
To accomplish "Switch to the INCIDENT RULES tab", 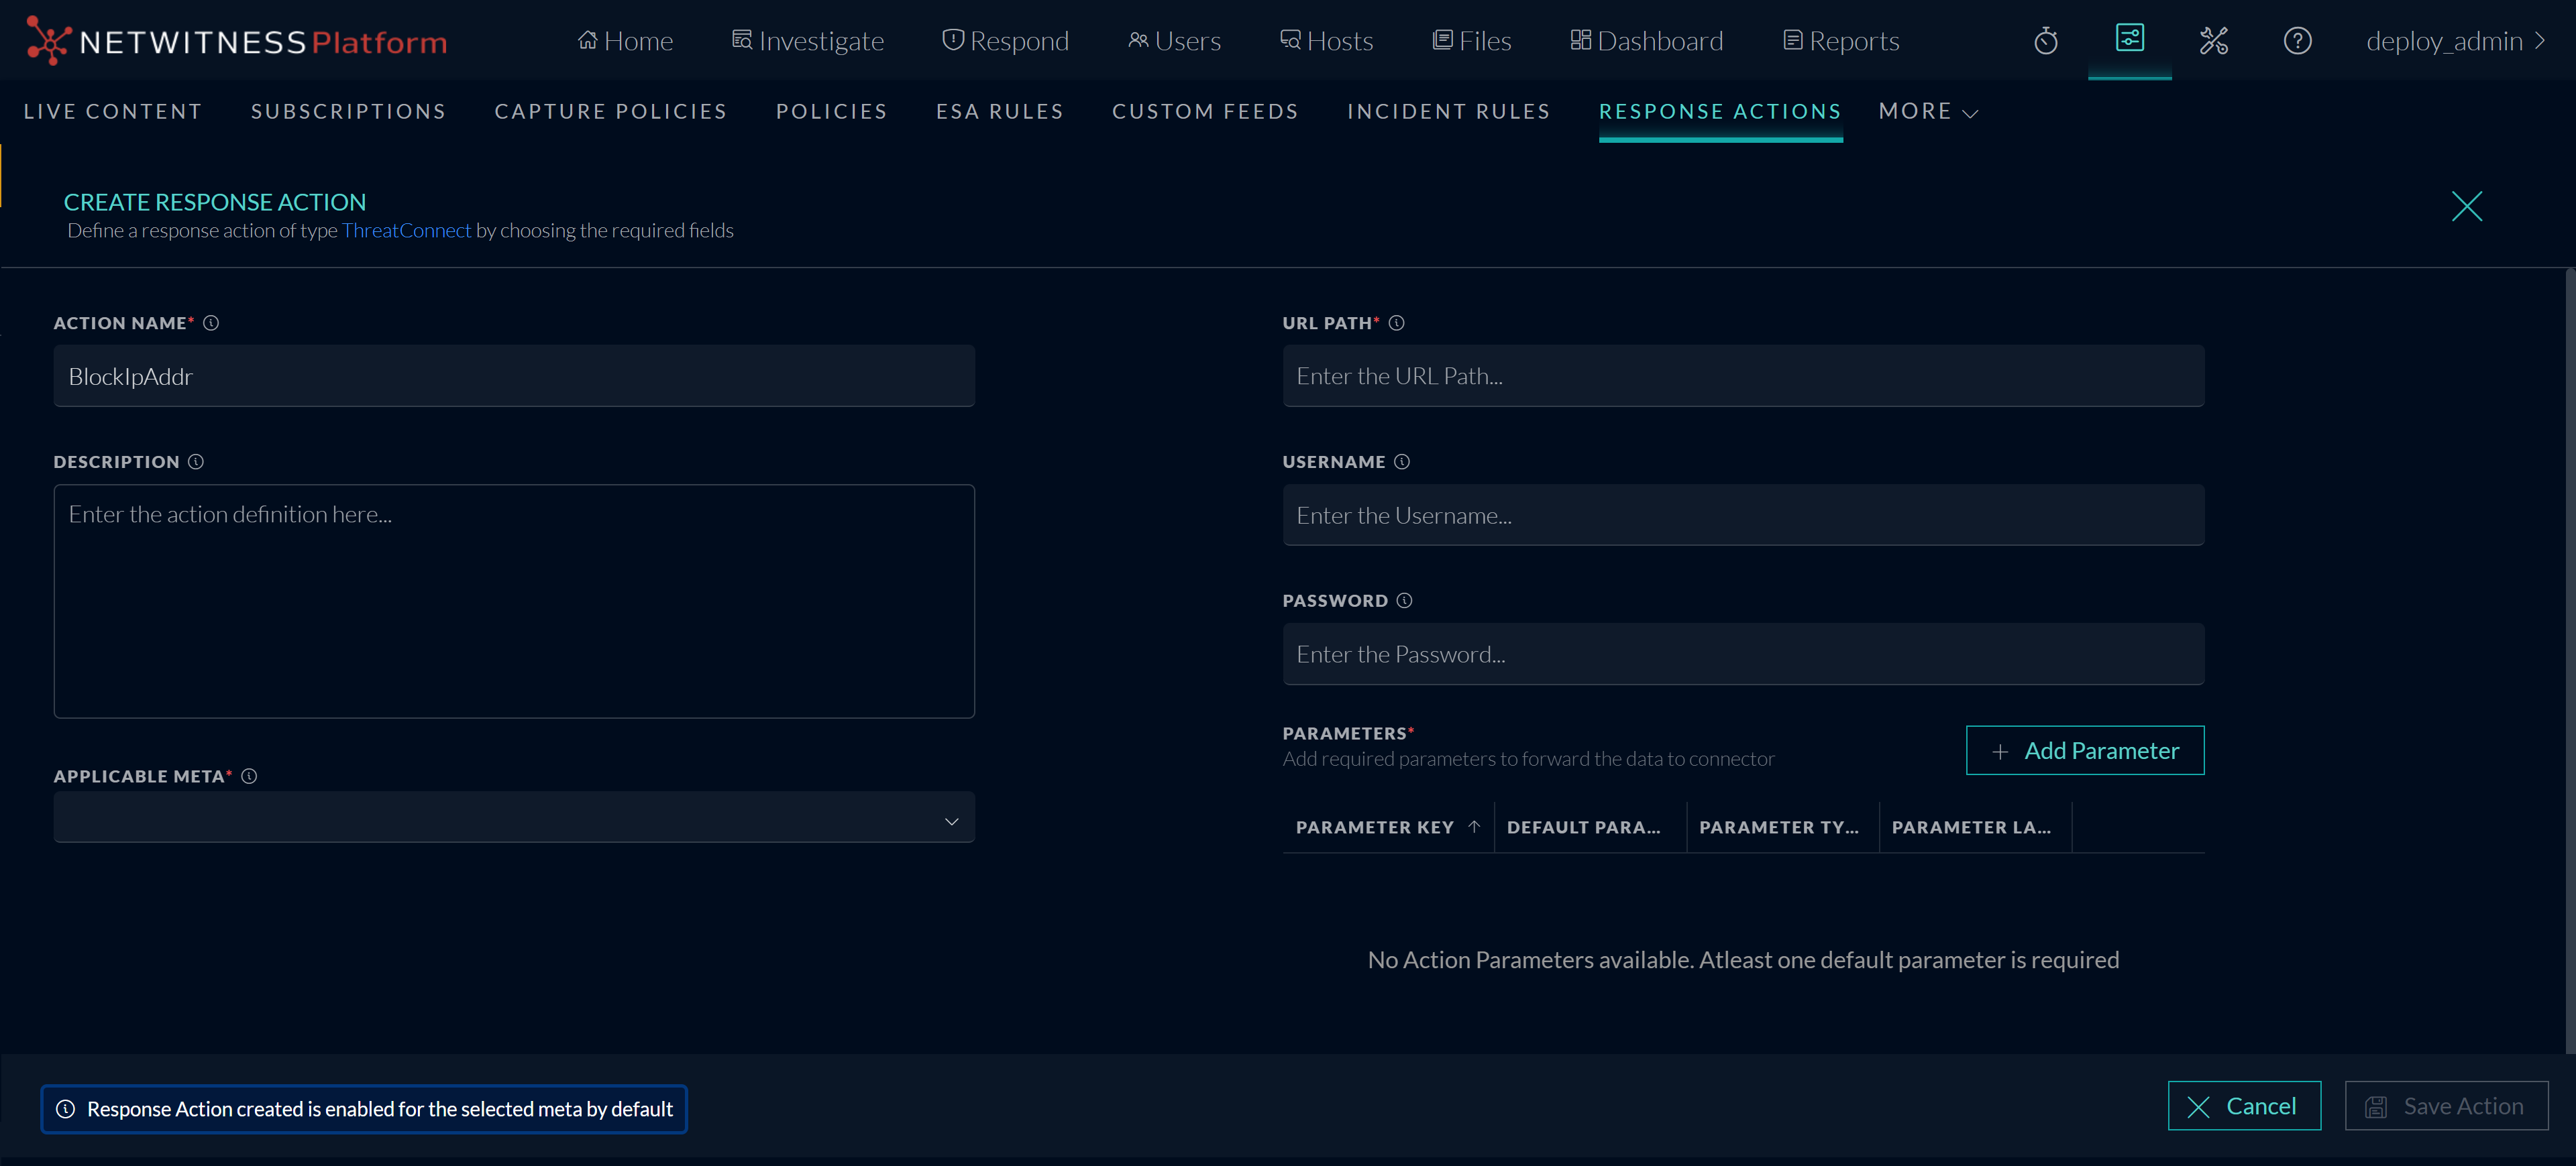I will (1449, 111).
